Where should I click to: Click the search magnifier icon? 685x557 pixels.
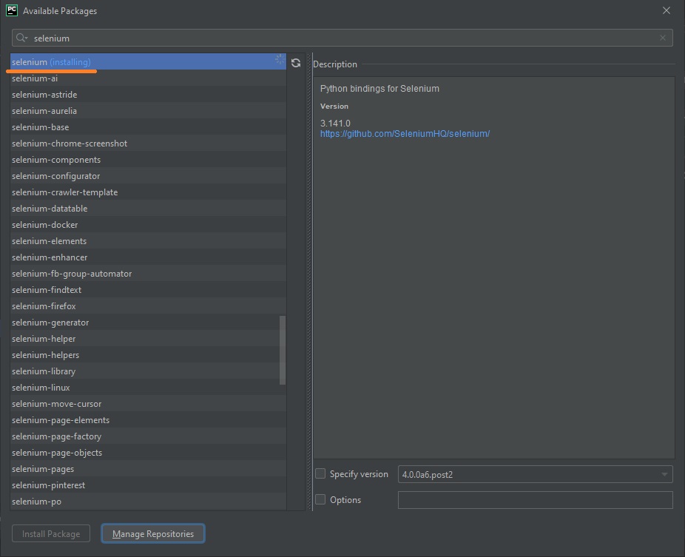click(21, 38)
